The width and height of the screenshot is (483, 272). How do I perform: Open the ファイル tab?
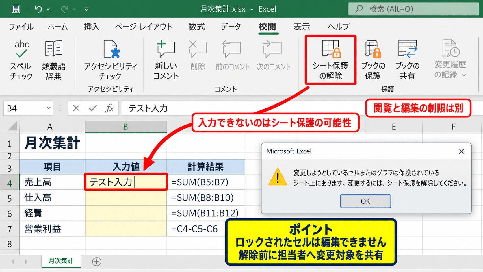coord(21,27)
